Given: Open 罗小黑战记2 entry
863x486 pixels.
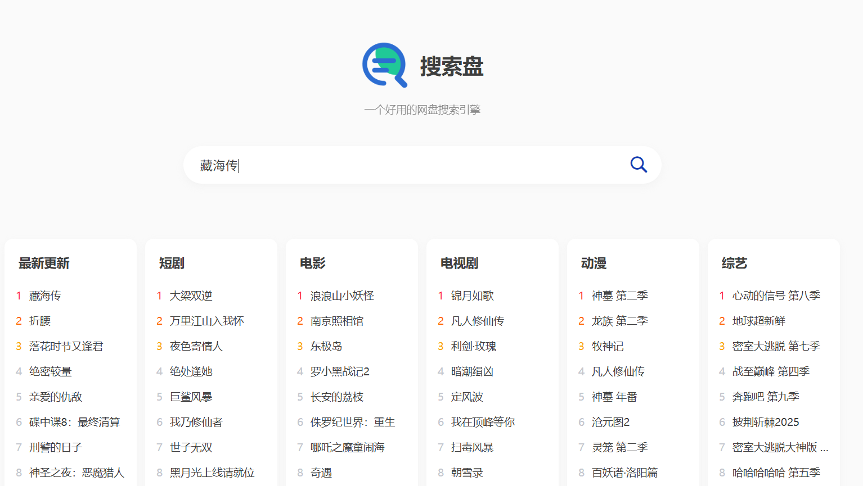Looking at the screenshot, I should click(340, 371).
